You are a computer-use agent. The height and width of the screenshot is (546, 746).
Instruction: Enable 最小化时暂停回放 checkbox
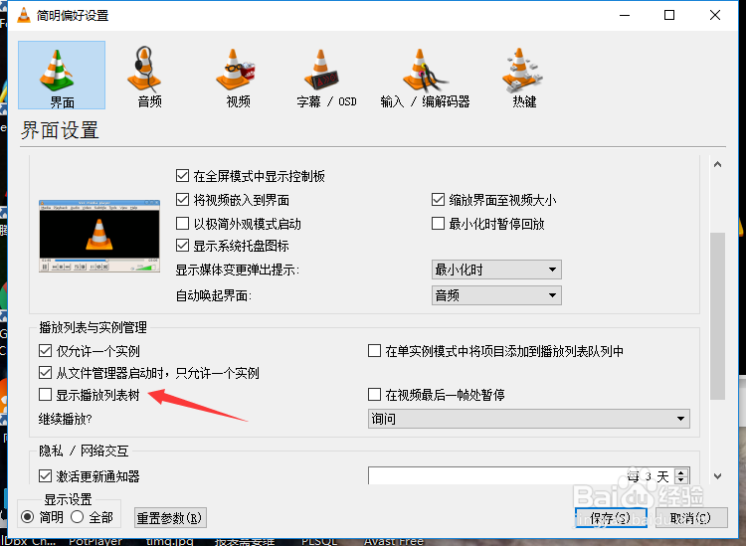point(438,224)
